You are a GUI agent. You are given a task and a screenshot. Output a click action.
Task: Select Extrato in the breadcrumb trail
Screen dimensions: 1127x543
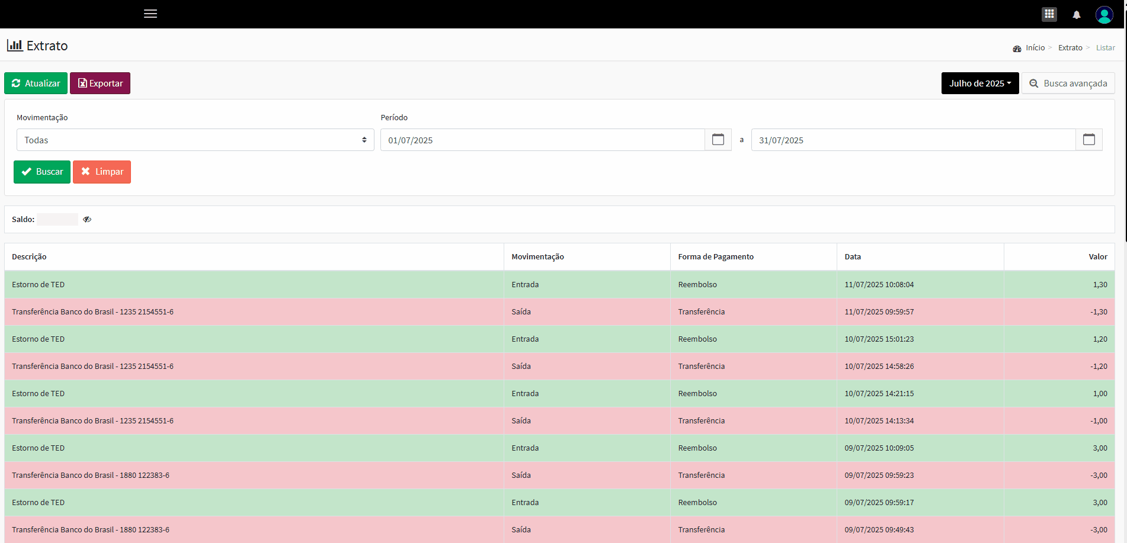[1070, 48]
